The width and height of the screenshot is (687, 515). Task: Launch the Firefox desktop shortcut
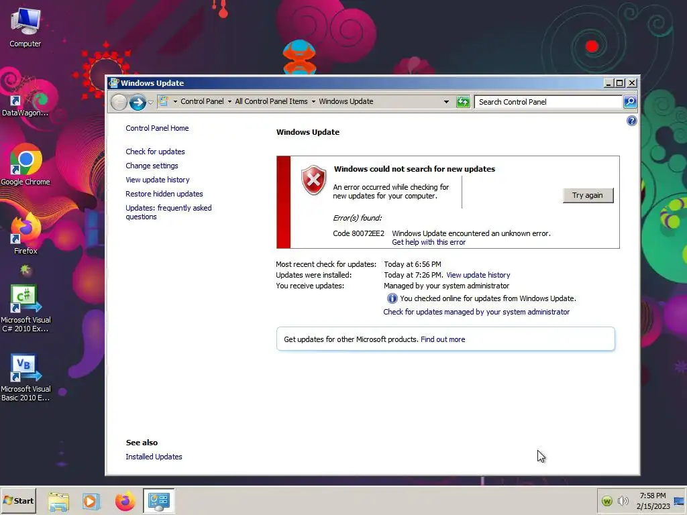point(25,234)
